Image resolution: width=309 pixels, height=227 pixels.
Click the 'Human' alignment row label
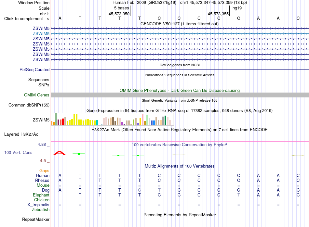click(43, 175)
